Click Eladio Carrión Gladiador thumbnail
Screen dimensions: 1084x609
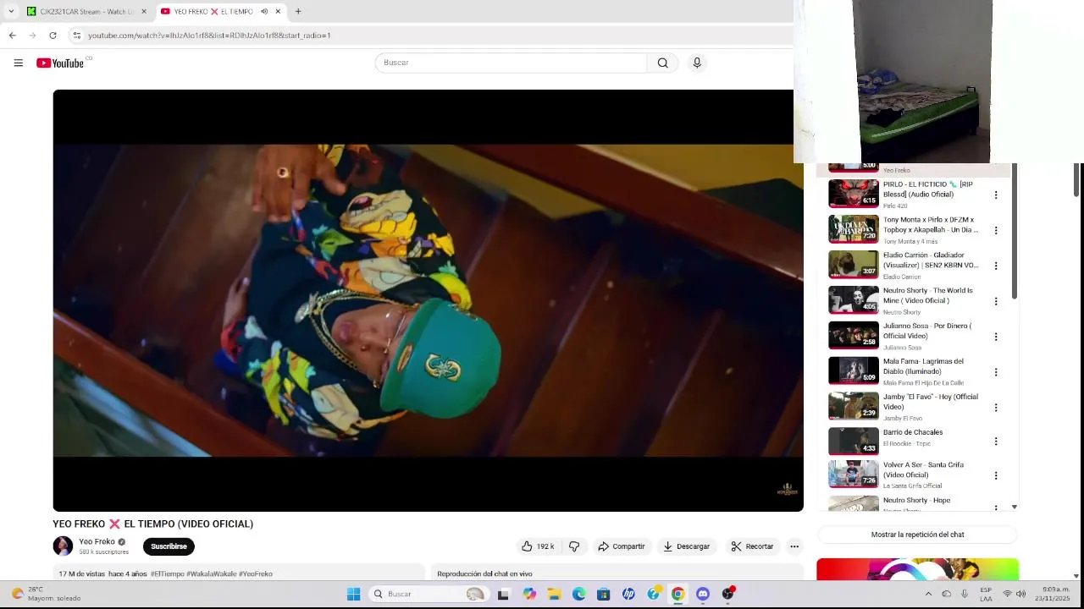[x=853, y=265]
